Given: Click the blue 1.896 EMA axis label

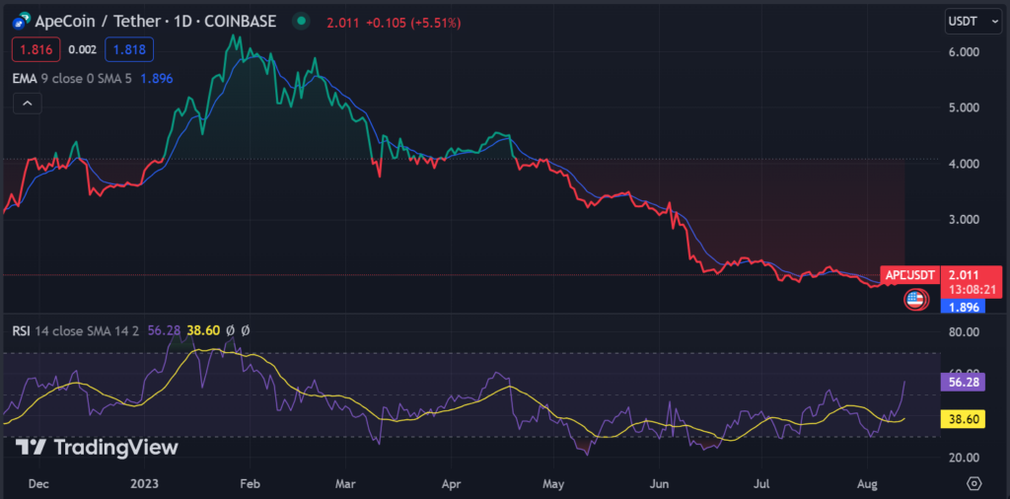Looking at the screenshot, I should tap(963, 307).
